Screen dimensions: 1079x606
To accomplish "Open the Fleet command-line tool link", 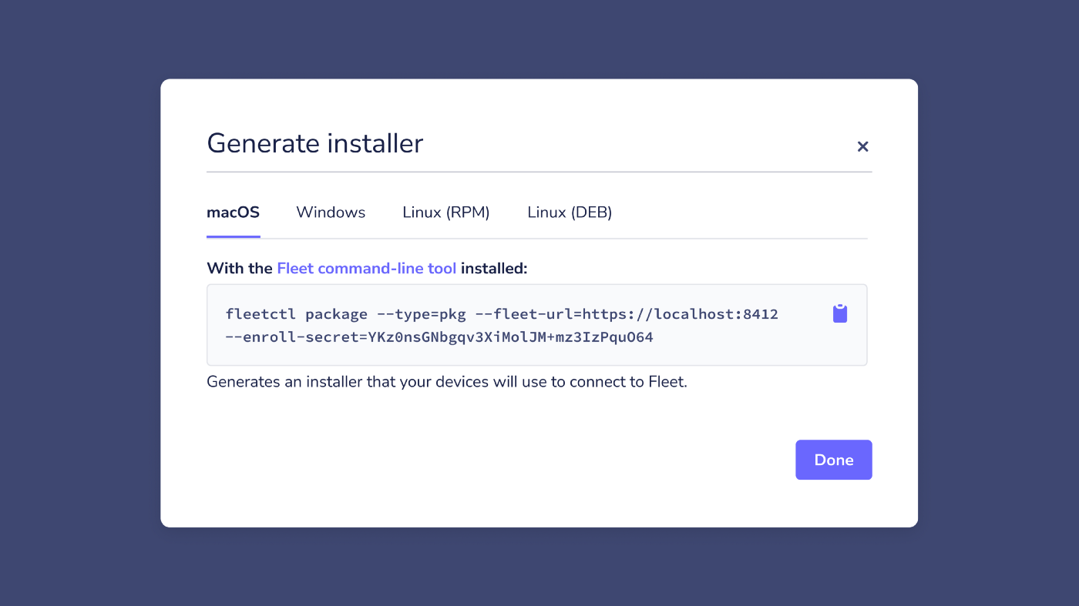I will (367, 269).
